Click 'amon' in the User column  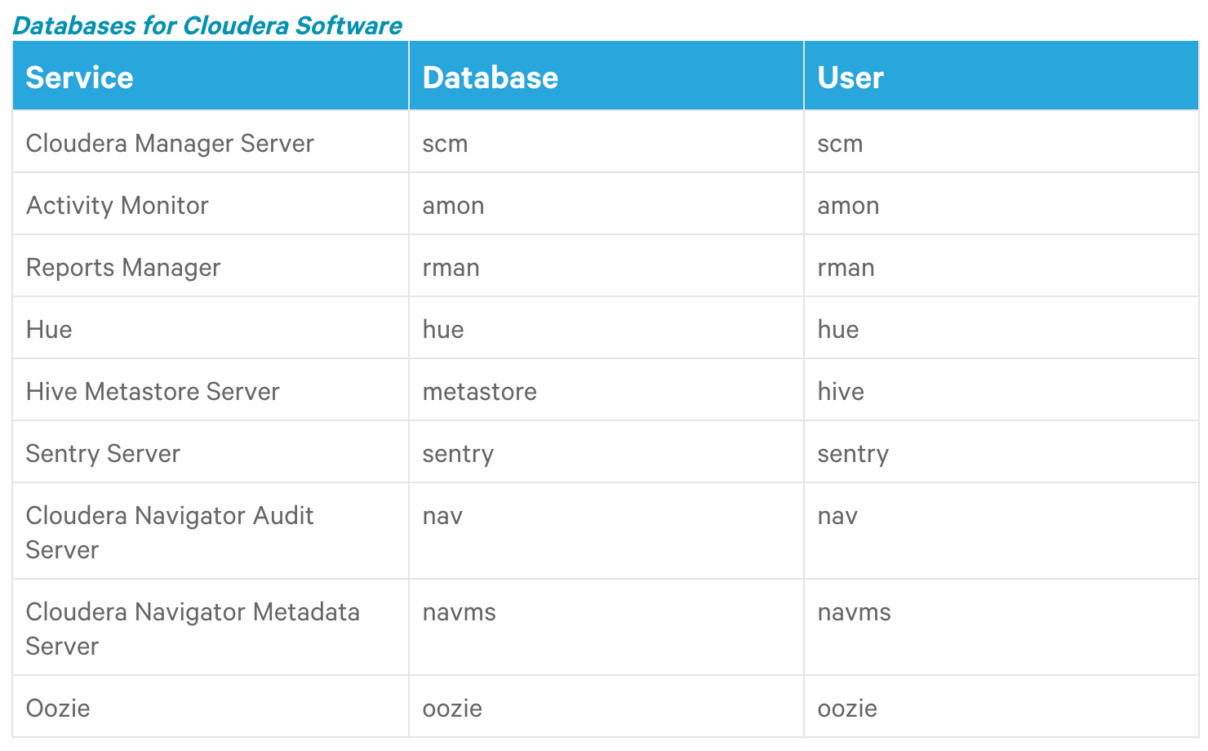(848, 206)
